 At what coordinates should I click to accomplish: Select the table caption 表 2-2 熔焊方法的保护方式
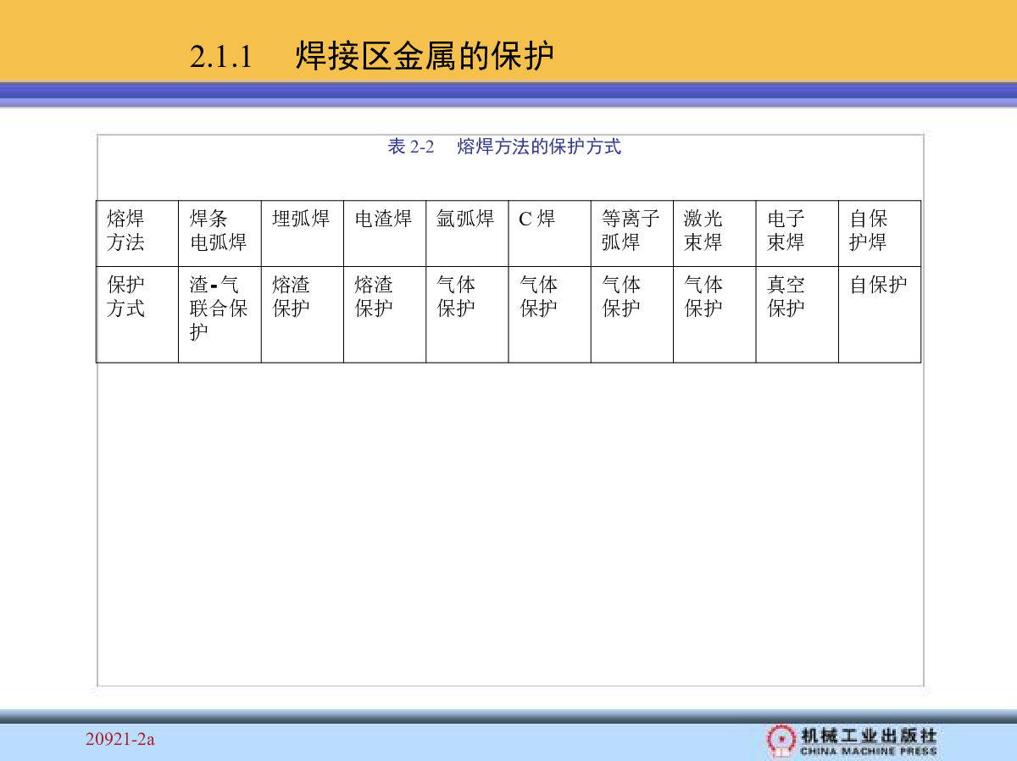coord(504,147)
